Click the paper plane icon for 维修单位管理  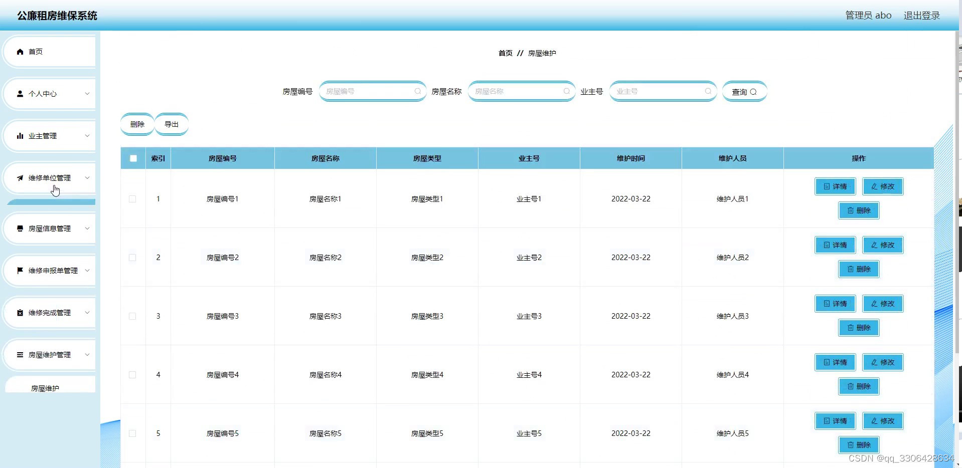click(x=20, y=178)
